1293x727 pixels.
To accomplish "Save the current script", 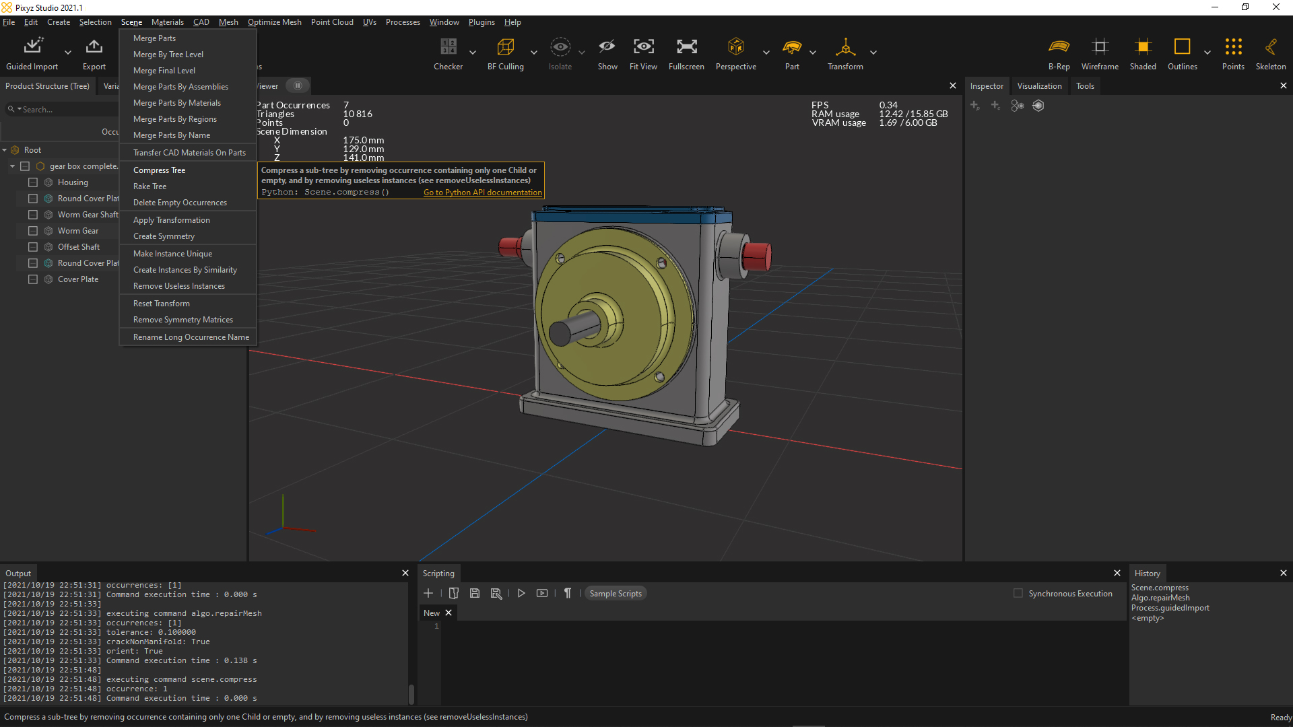I will pos(475,593).
